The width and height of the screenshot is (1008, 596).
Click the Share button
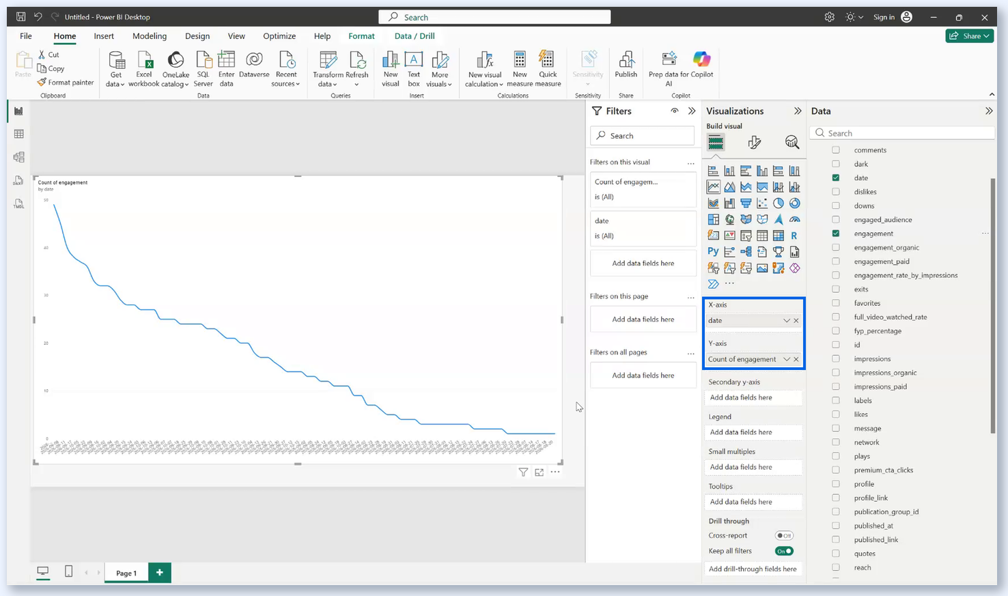969,36
